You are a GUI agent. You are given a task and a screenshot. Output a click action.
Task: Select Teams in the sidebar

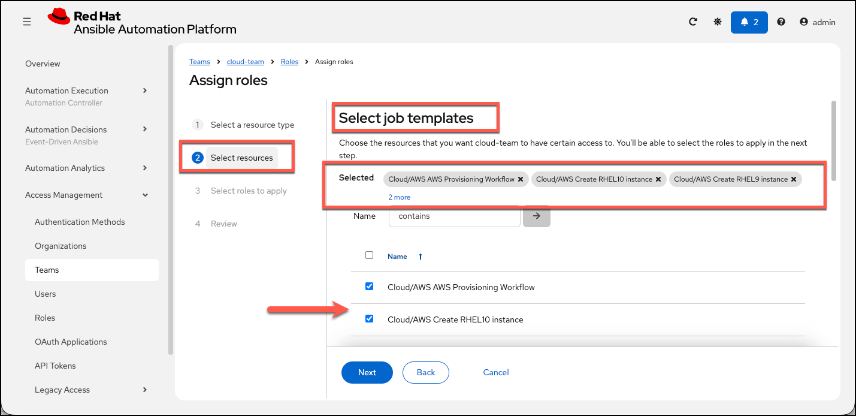[92, 270]
